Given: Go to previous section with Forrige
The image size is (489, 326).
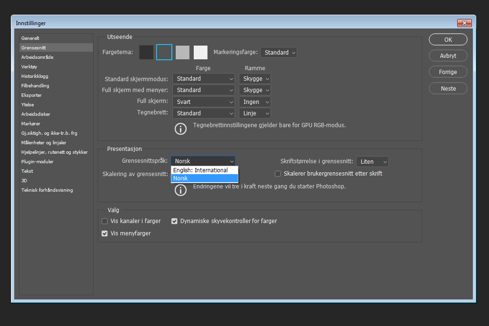Looking at the screenshot, I should 448,72.
